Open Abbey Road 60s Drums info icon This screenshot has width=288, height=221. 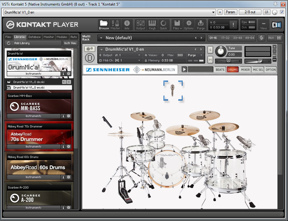tap(63, 177)
